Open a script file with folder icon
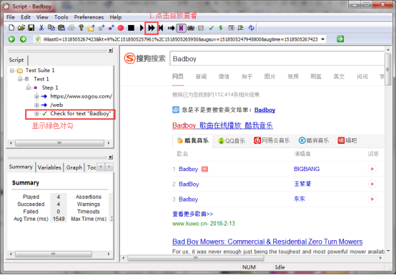 pos(21,28)
